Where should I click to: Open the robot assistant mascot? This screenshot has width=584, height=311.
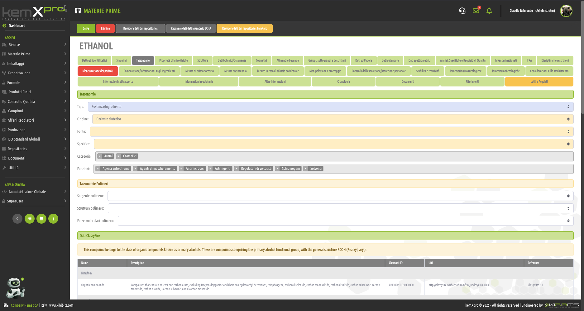tap(15, 288)
